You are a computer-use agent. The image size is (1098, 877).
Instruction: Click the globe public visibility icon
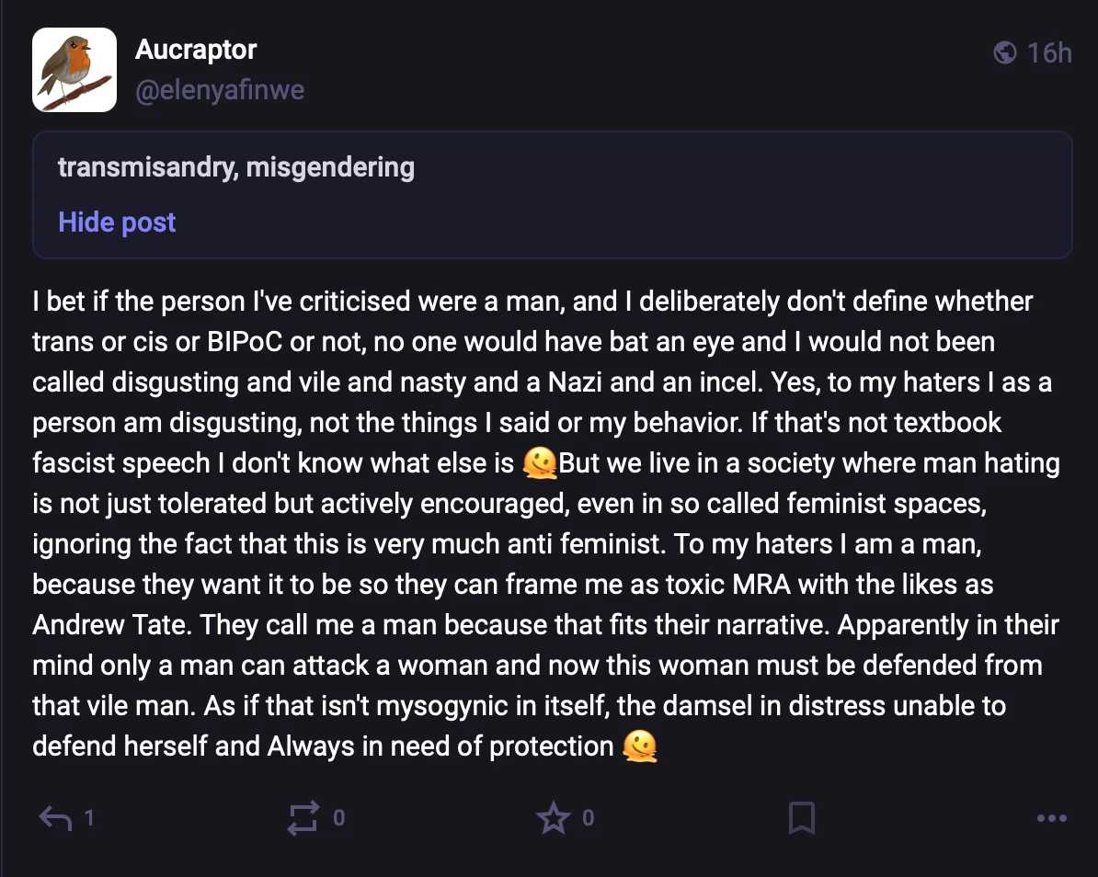point(1005,52)
